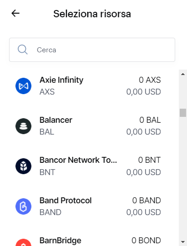This screenshot has height=246, width=187.
Task: Select the Bancor Network Token logo
Action: pyautogui.click(x=23, y=166)
